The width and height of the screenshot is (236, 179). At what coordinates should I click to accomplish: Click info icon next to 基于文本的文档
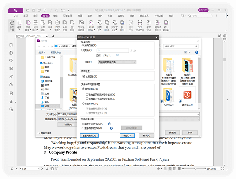109,124
